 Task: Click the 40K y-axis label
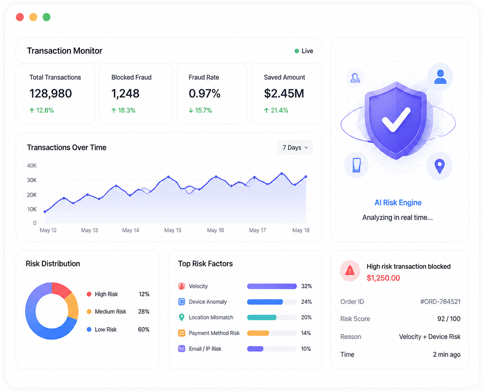tap(32, 166)
